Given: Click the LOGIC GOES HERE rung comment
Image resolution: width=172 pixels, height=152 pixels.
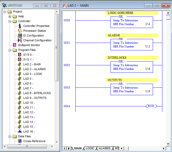Looking at the screenshot, I should coord(132,13).
